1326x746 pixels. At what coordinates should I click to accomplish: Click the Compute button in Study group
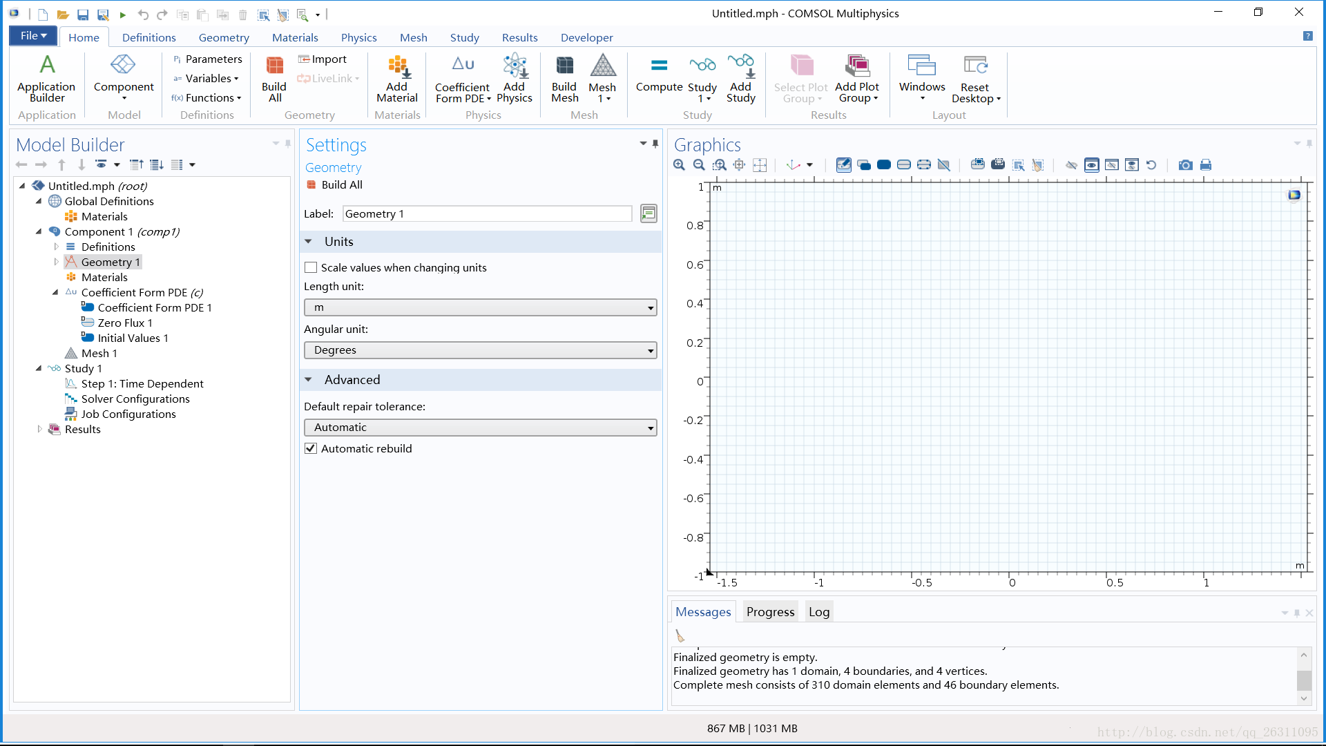point(659,75)
